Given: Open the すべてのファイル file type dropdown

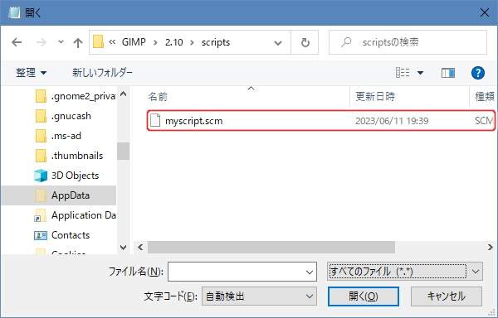Looking at the screenshot, I should (405, 272).
